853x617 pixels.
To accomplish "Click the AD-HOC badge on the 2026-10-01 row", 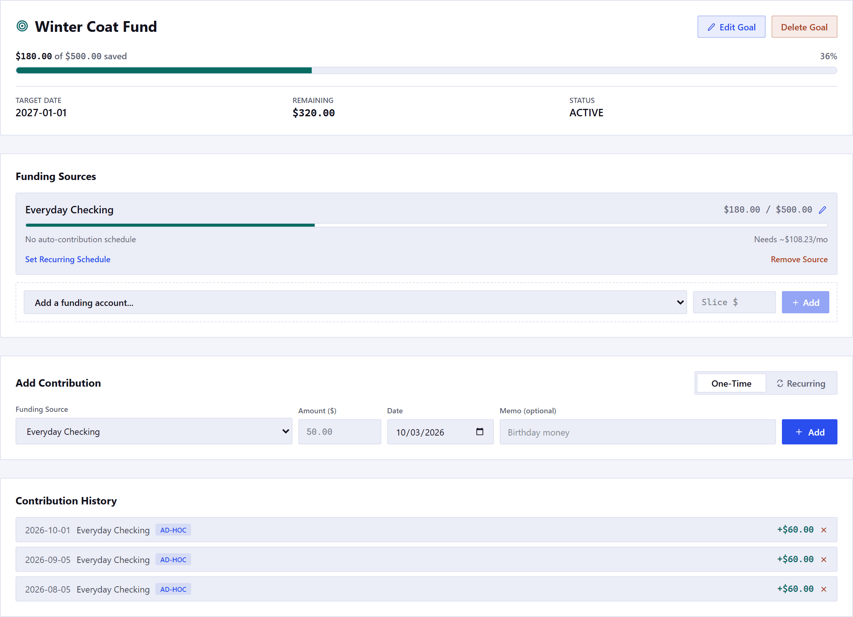I will click(173, 530).
